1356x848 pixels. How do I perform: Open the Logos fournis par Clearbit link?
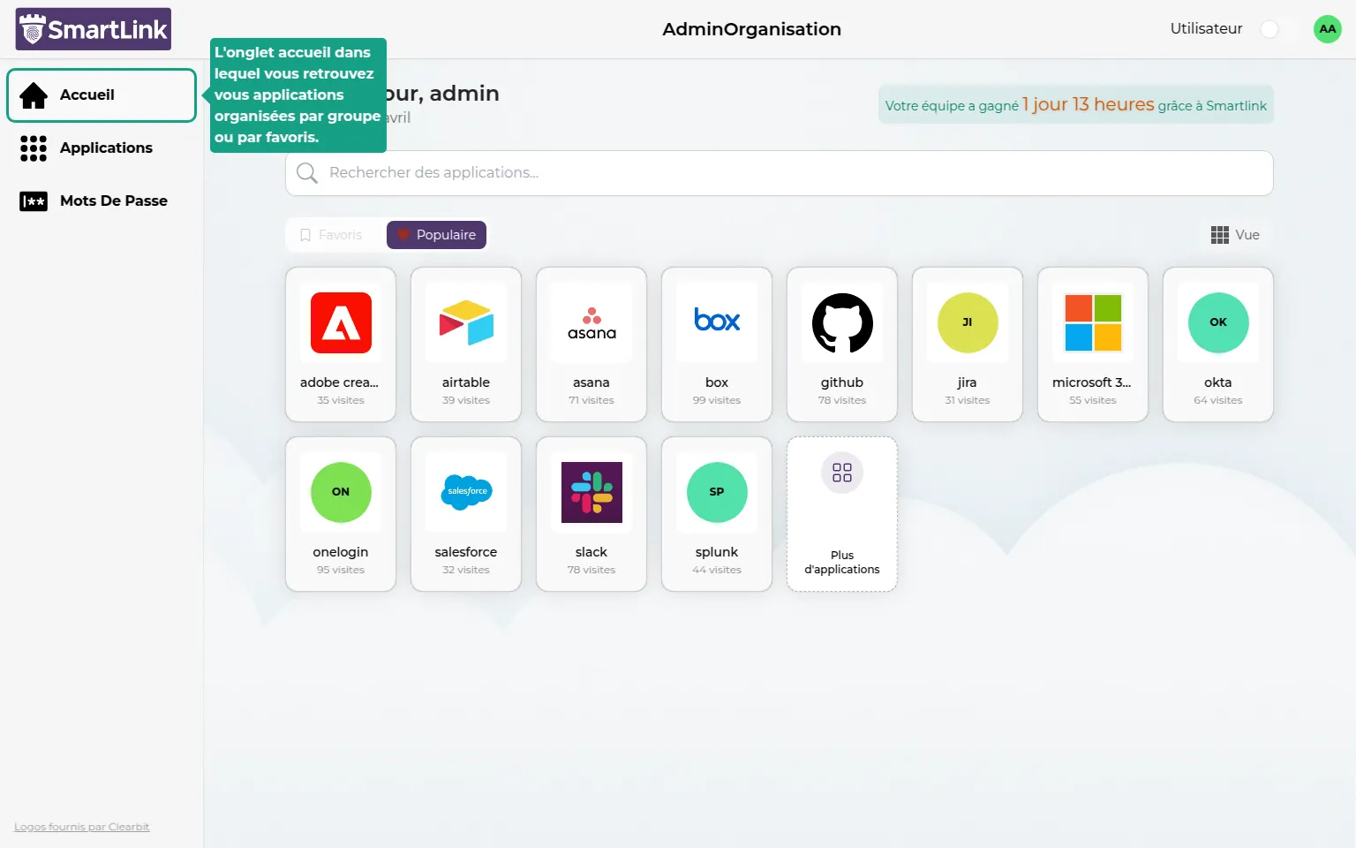82,828
